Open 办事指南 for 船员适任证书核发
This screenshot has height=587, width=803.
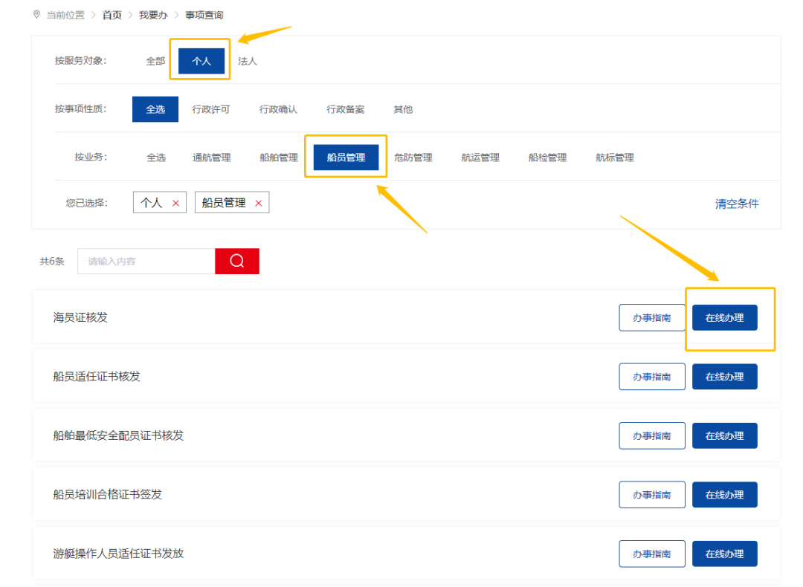pos(651,377)
